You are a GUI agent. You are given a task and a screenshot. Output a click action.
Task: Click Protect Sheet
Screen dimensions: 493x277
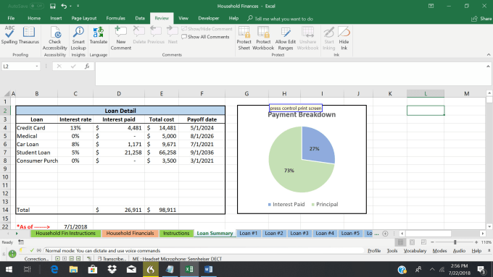tap(244, 38)
